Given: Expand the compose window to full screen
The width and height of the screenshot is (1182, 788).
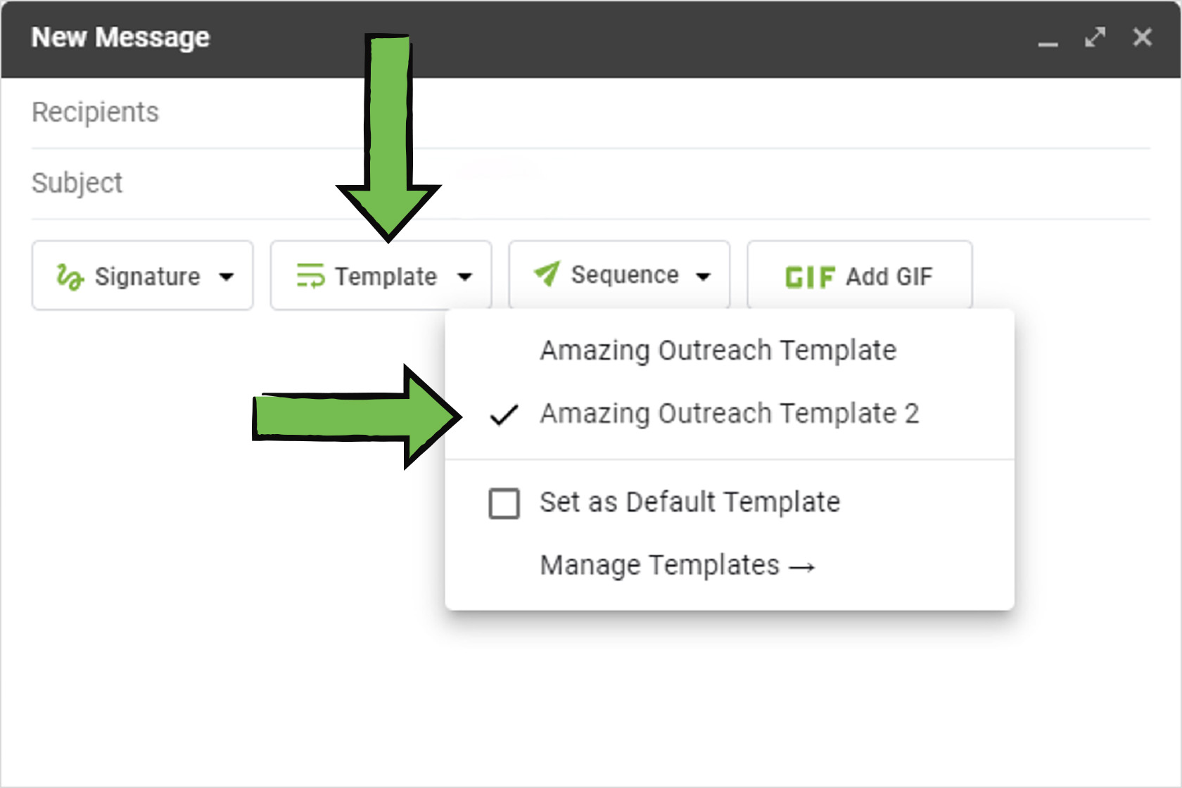Looking at the screenshot, I should pos(1095,37).
